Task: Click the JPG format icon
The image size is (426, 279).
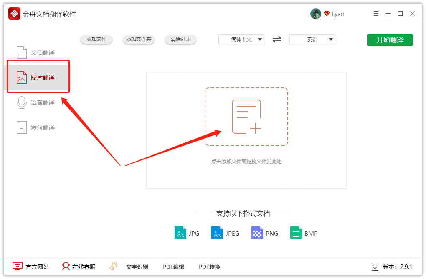Action: pyautogui.click(x=180, y=232)
